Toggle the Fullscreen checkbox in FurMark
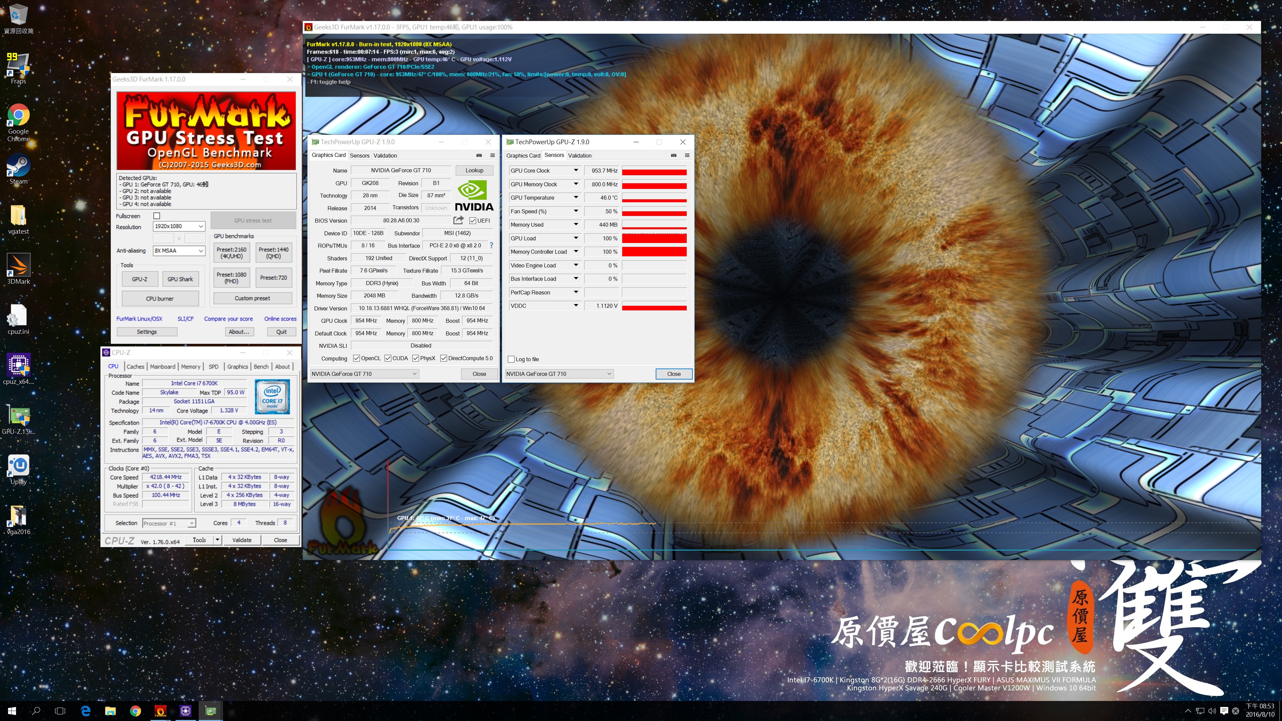The width and height of the screenshot is (1282, 721). tap(157, 215)
